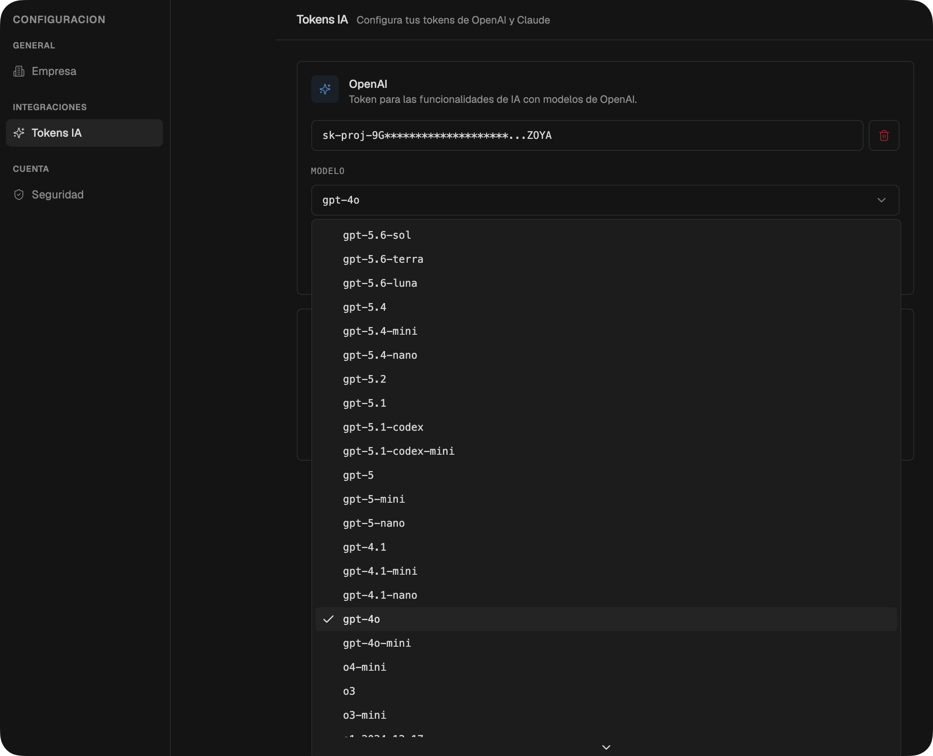Click the INTEGRACIONES section label
Viewport: 933px width, 756px height.
coord(50,107)
